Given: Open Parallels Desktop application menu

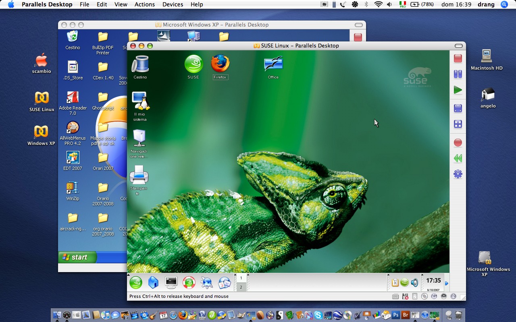Looking at the screenshot, I should coord(47,4).
